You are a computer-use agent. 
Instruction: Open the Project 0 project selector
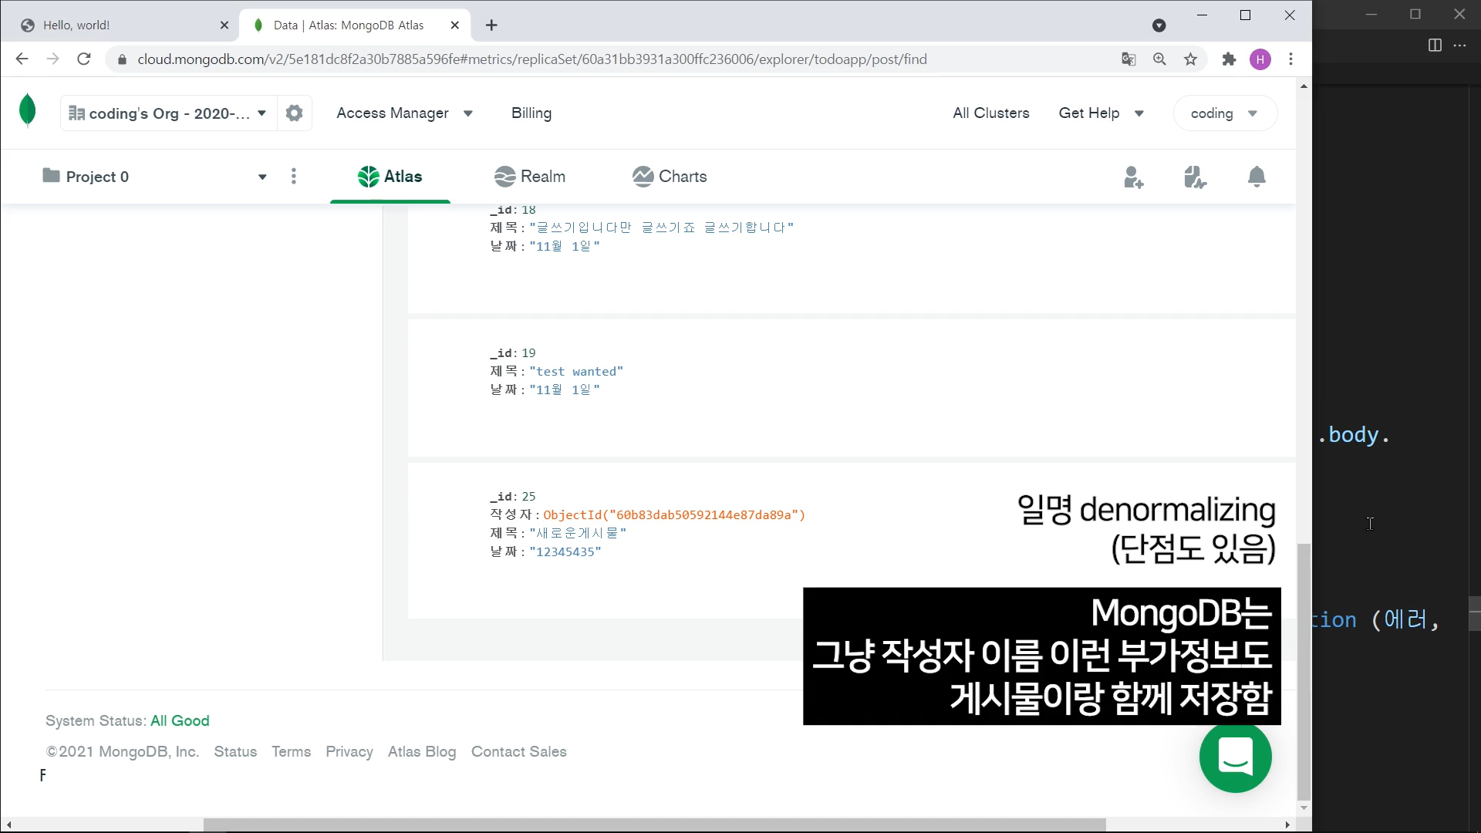point(154,177)
